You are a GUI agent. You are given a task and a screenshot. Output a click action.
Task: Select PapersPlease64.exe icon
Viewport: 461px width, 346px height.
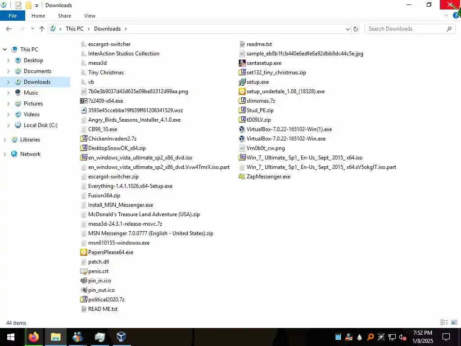tap(83, 252)
